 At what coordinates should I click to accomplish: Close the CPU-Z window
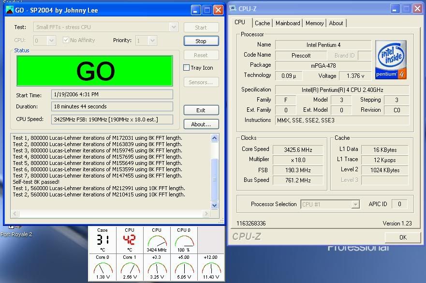(x=418, y=9)
